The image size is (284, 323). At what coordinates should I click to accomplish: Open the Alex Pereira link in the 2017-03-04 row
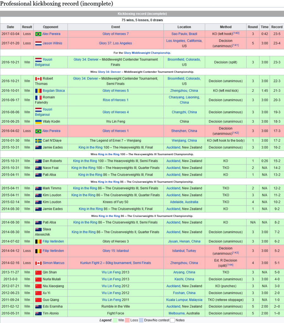51,34
